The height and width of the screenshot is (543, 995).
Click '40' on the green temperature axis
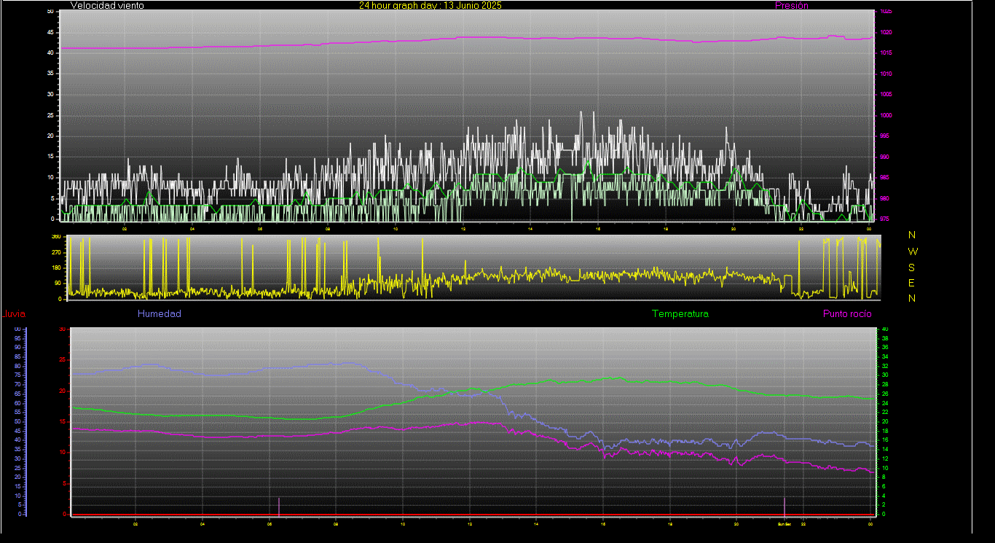885,329
